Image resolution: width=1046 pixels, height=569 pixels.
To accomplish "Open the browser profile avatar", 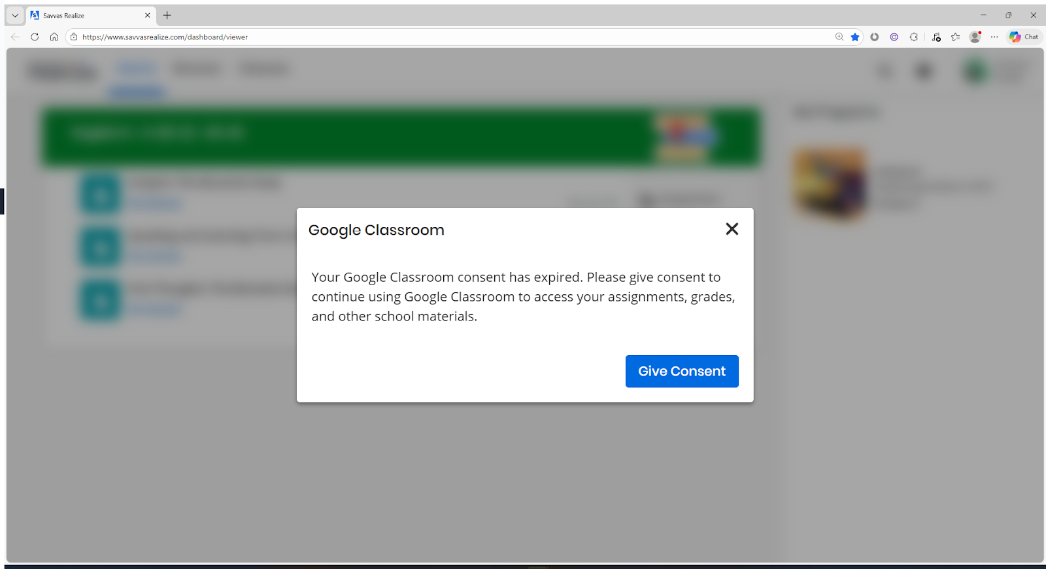I will click(x=975, y=37).
